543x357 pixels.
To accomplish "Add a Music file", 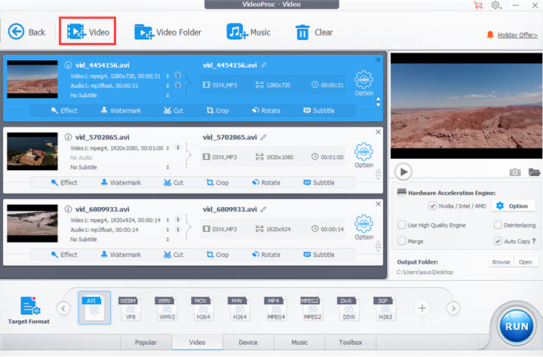I will (x=248, y=32).
